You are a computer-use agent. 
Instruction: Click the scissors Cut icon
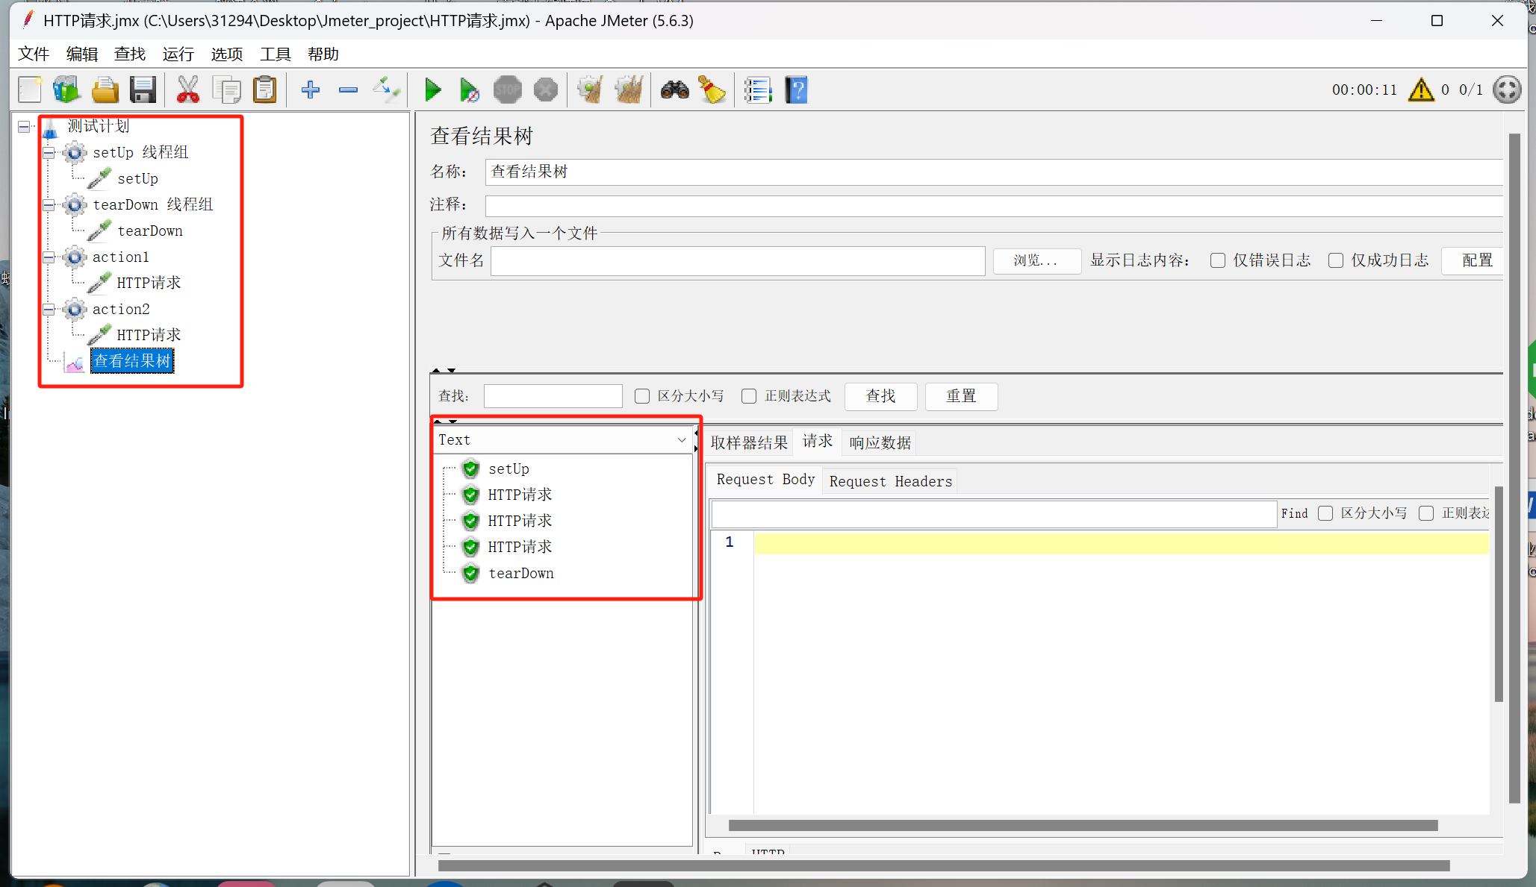pyautogui.click(x=187, y=90)
